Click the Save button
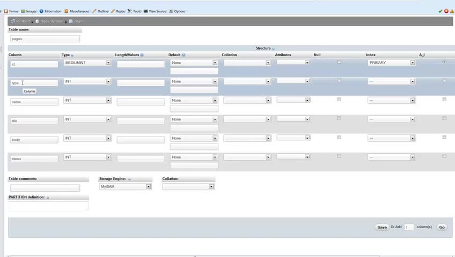 point(382,227)
